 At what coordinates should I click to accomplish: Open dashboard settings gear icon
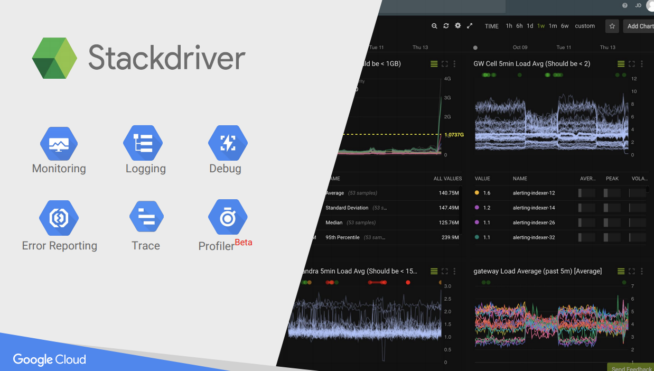(x=458, y=26)
